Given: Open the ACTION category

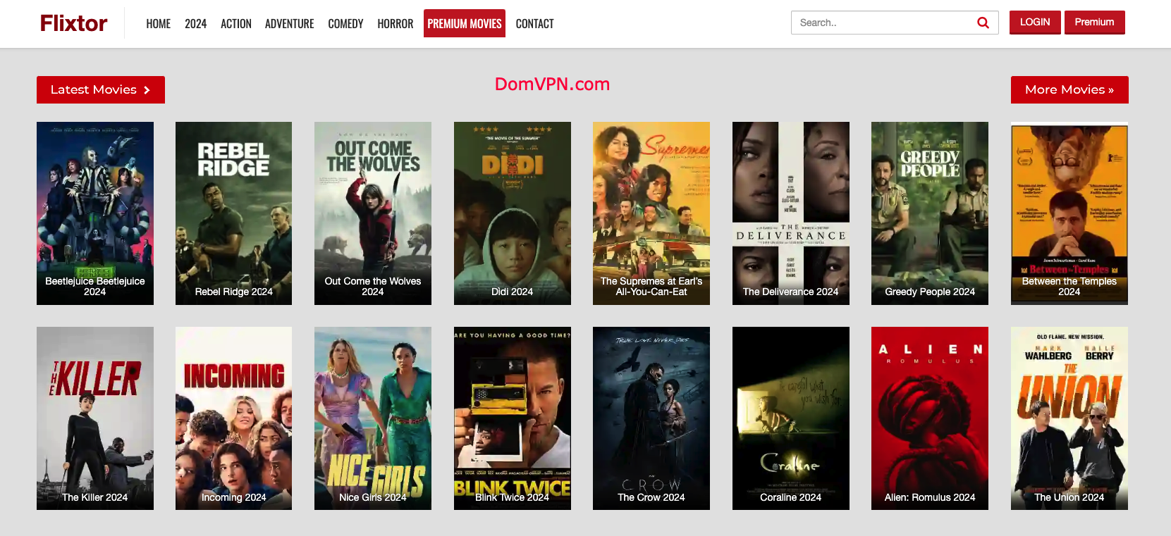Looking at the screenshot, I should (x=236, y=23).
